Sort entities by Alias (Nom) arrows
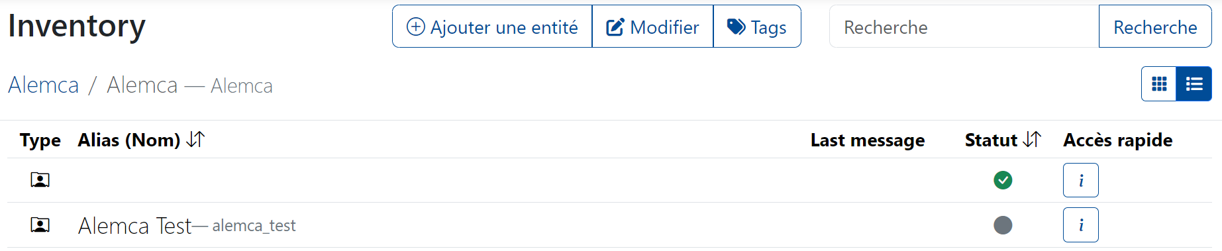 click(195, 140)
